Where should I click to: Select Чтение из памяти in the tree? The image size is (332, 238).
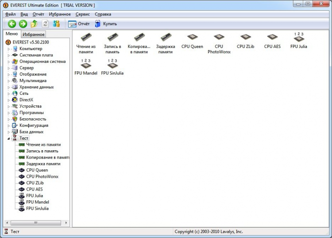(43, 144)
